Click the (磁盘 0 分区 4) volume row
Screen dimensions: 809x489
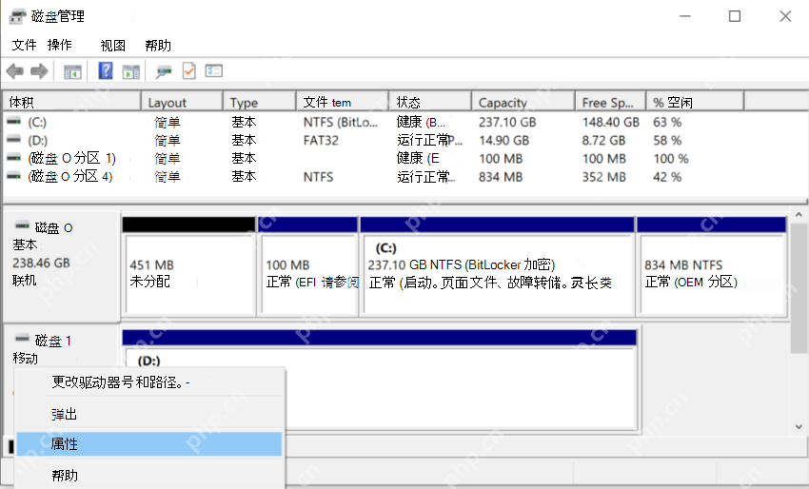coord(70,176)
